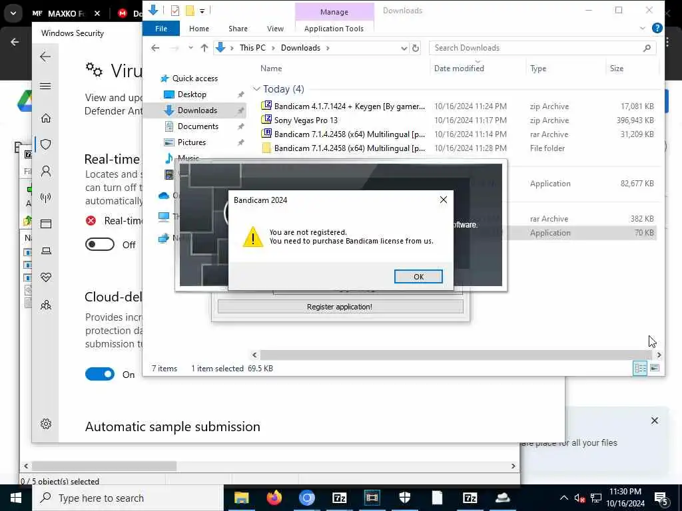Select the Sony Vegas Pro 13 archive
This screenshot has width=682, height=511.
click(305, 120)
